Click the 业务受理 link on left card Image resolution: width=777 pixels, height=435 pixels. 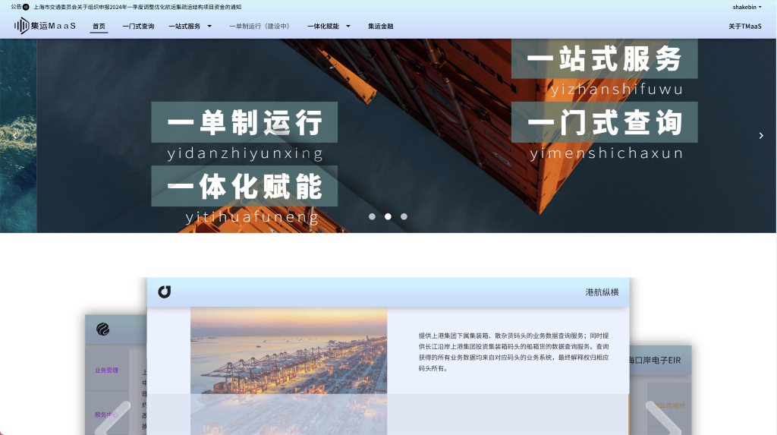tap(106, 370)
